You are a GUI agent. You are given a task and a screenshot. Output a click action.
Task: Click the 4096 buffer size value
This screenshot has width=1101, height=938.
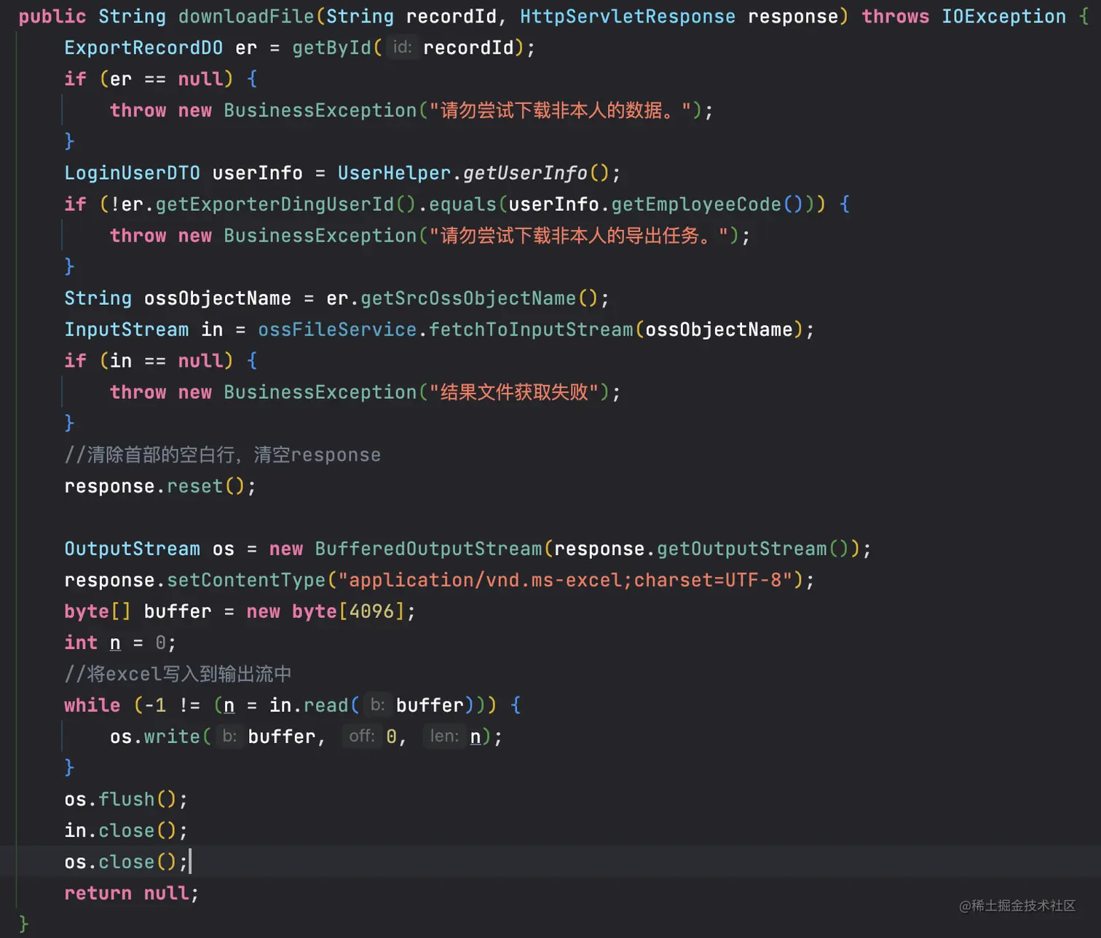[371, 611]
